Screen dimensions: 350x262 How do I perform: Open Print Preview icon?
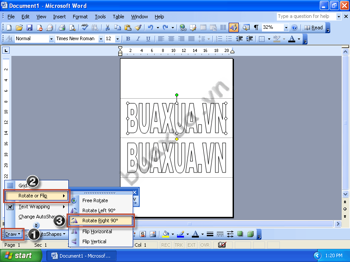(72, 28)
